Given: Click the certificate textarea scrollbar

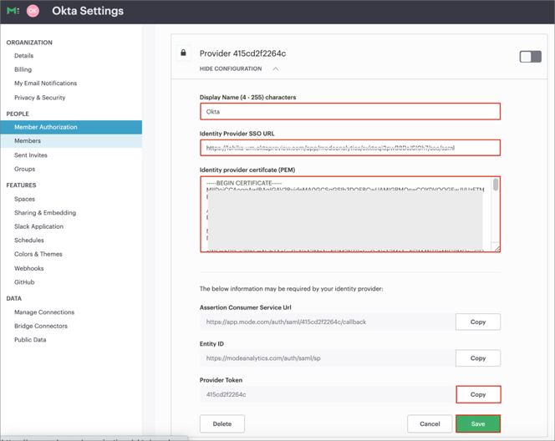Looking at the screenshot, I should [x=496, y=185].
